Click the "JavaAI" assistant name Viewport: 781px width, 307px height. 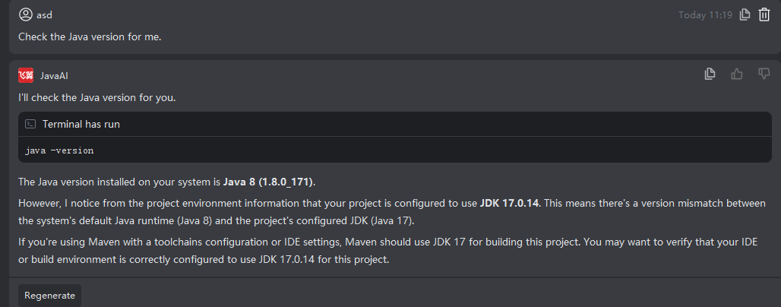tap(55, 75)
